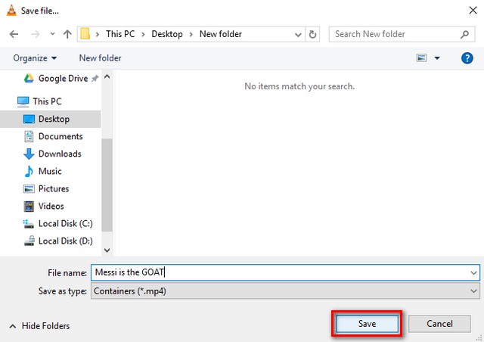Screen dimensions: 484x342
Task: Open the Organize menu
Action: 35,58
